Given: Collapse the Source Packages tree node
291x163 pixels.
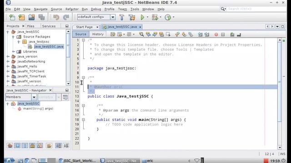Looking at the screenshot, I should click(13, 37).
